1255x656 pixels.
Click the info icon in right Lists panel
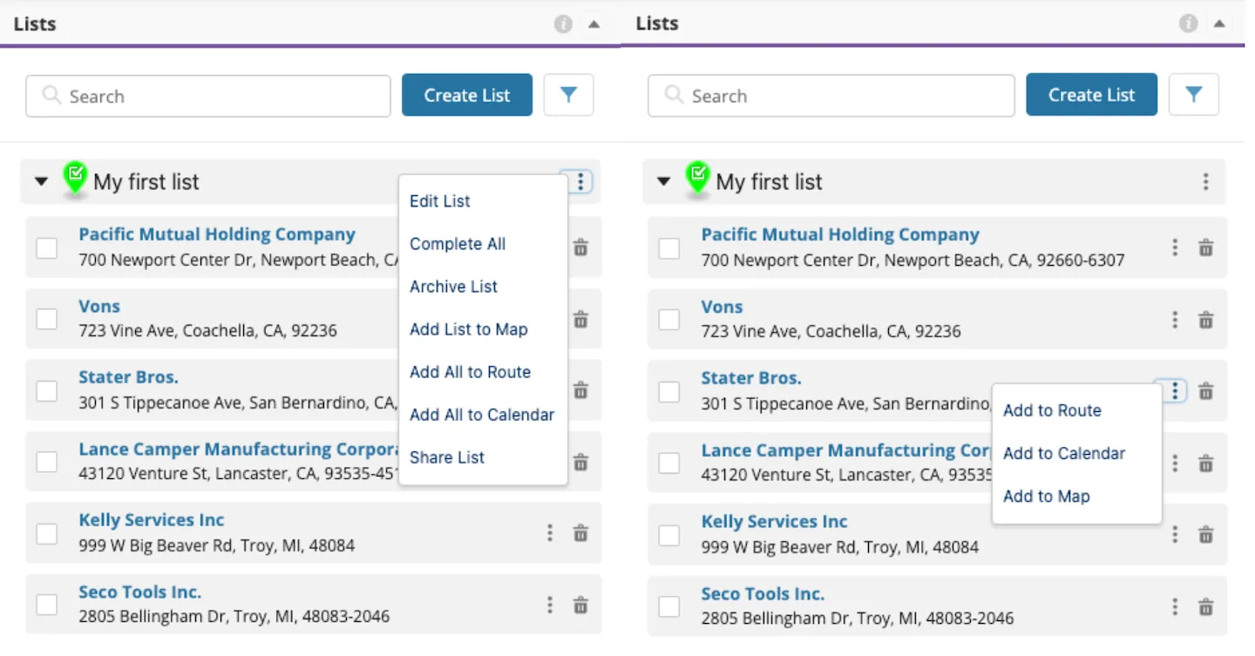1189,24
